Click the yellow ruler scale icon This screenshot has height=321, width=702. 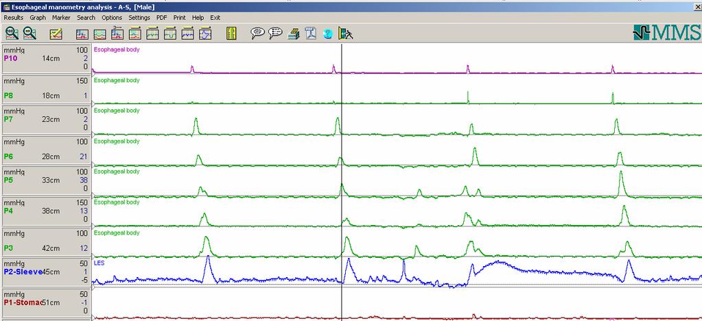click(x=231, y=34)
